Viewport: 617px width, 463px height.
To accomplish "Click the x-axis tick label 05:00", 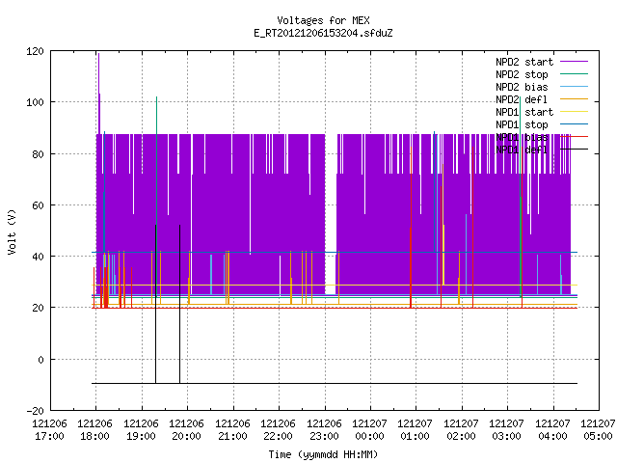I will (x=598, y=437).
